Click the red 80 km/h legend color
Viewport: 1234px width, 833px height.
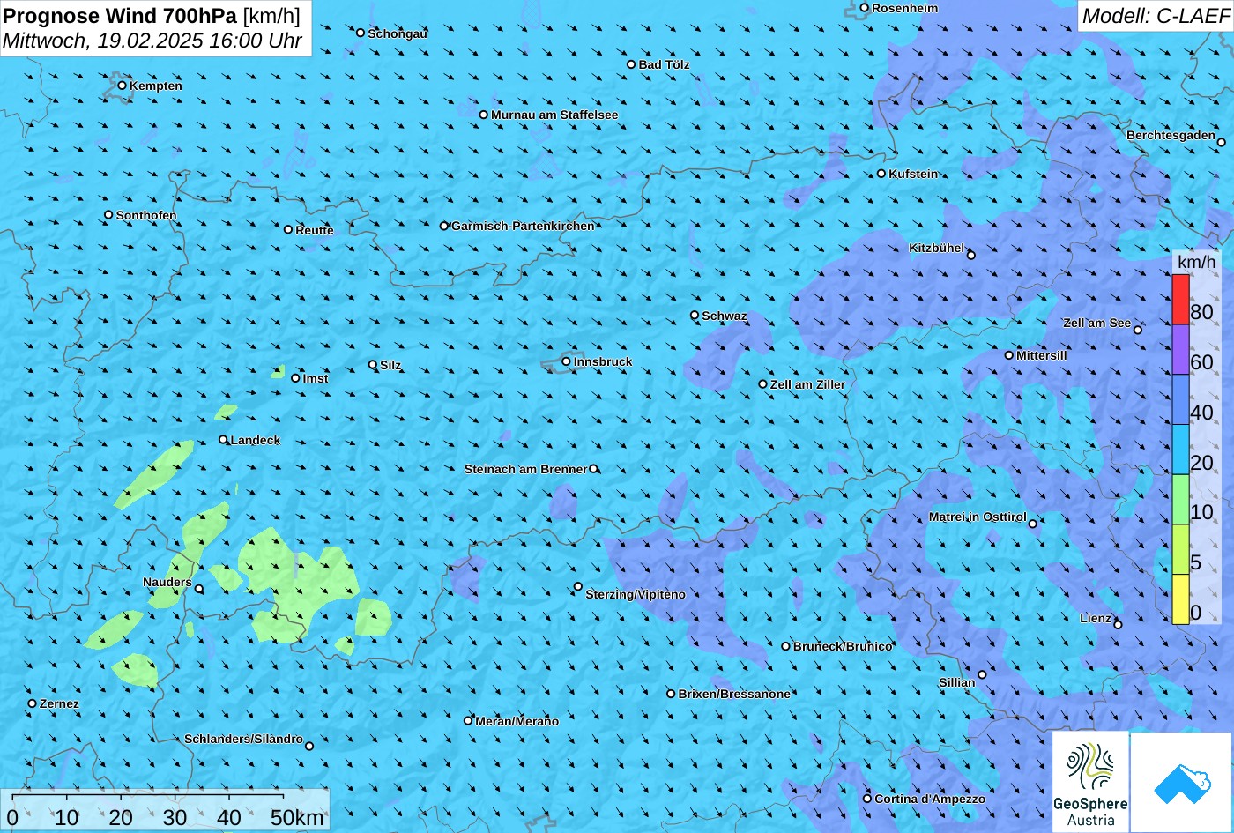(1180, 300)
